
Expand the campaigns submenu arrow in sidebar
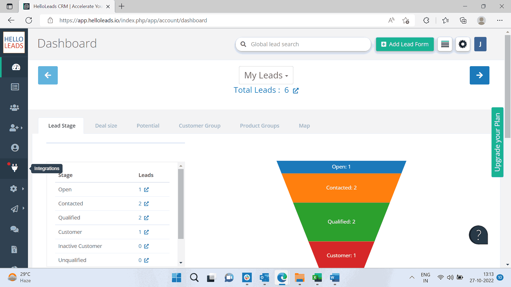point(23,208)
